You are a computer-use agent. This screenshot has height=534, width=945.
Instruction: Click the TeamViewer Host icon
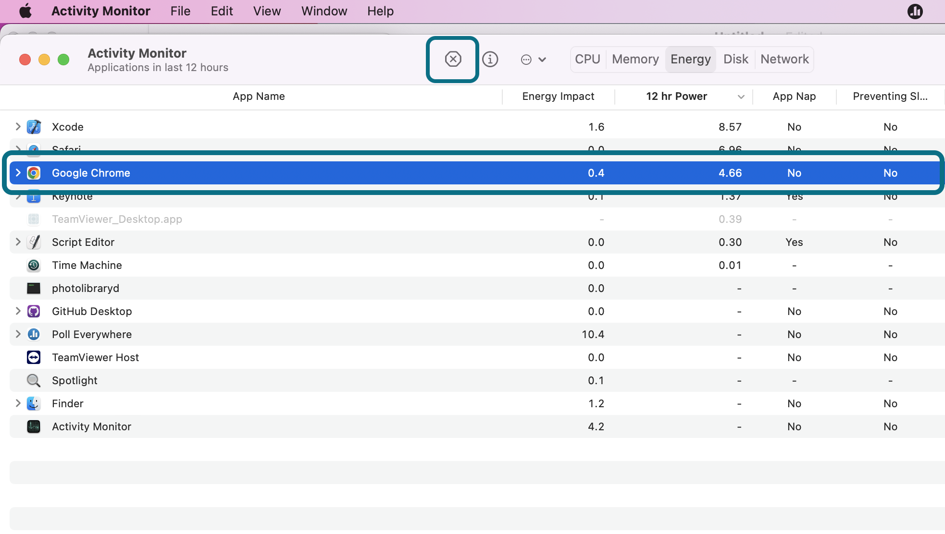(34, 357)
